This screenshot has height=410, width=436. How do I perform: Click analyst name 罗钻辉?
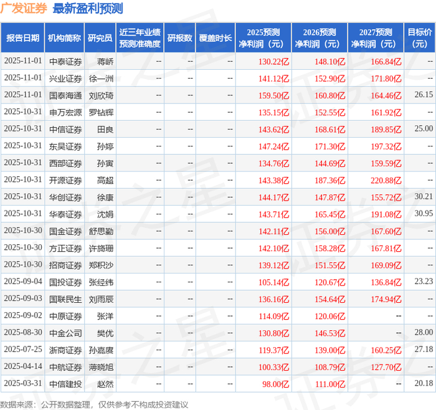click(x=101, y=113)
